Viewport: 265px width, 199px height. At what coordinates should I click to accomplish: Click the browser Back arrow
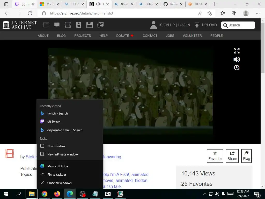pos(7,13)
